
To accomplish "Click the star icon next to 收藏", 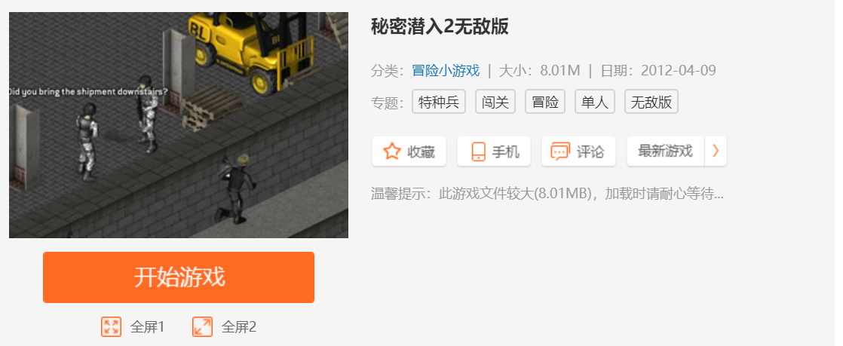I will point(392,152).
